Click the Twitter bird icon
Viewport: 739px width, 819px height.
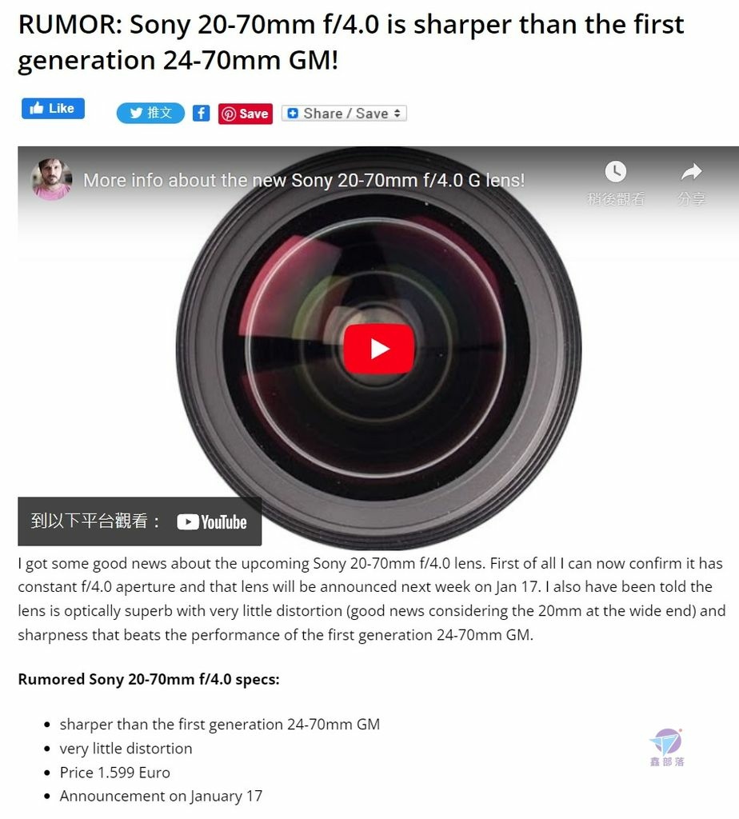pos(136,114)
